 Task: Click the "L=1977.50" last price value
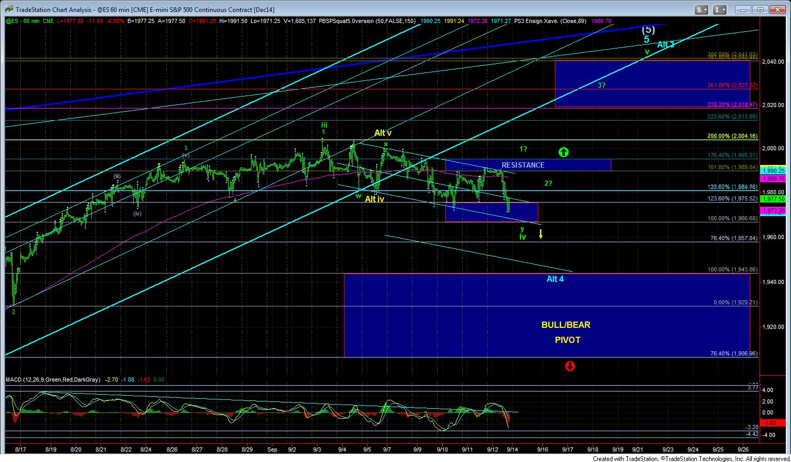click(x=69, y=21)
